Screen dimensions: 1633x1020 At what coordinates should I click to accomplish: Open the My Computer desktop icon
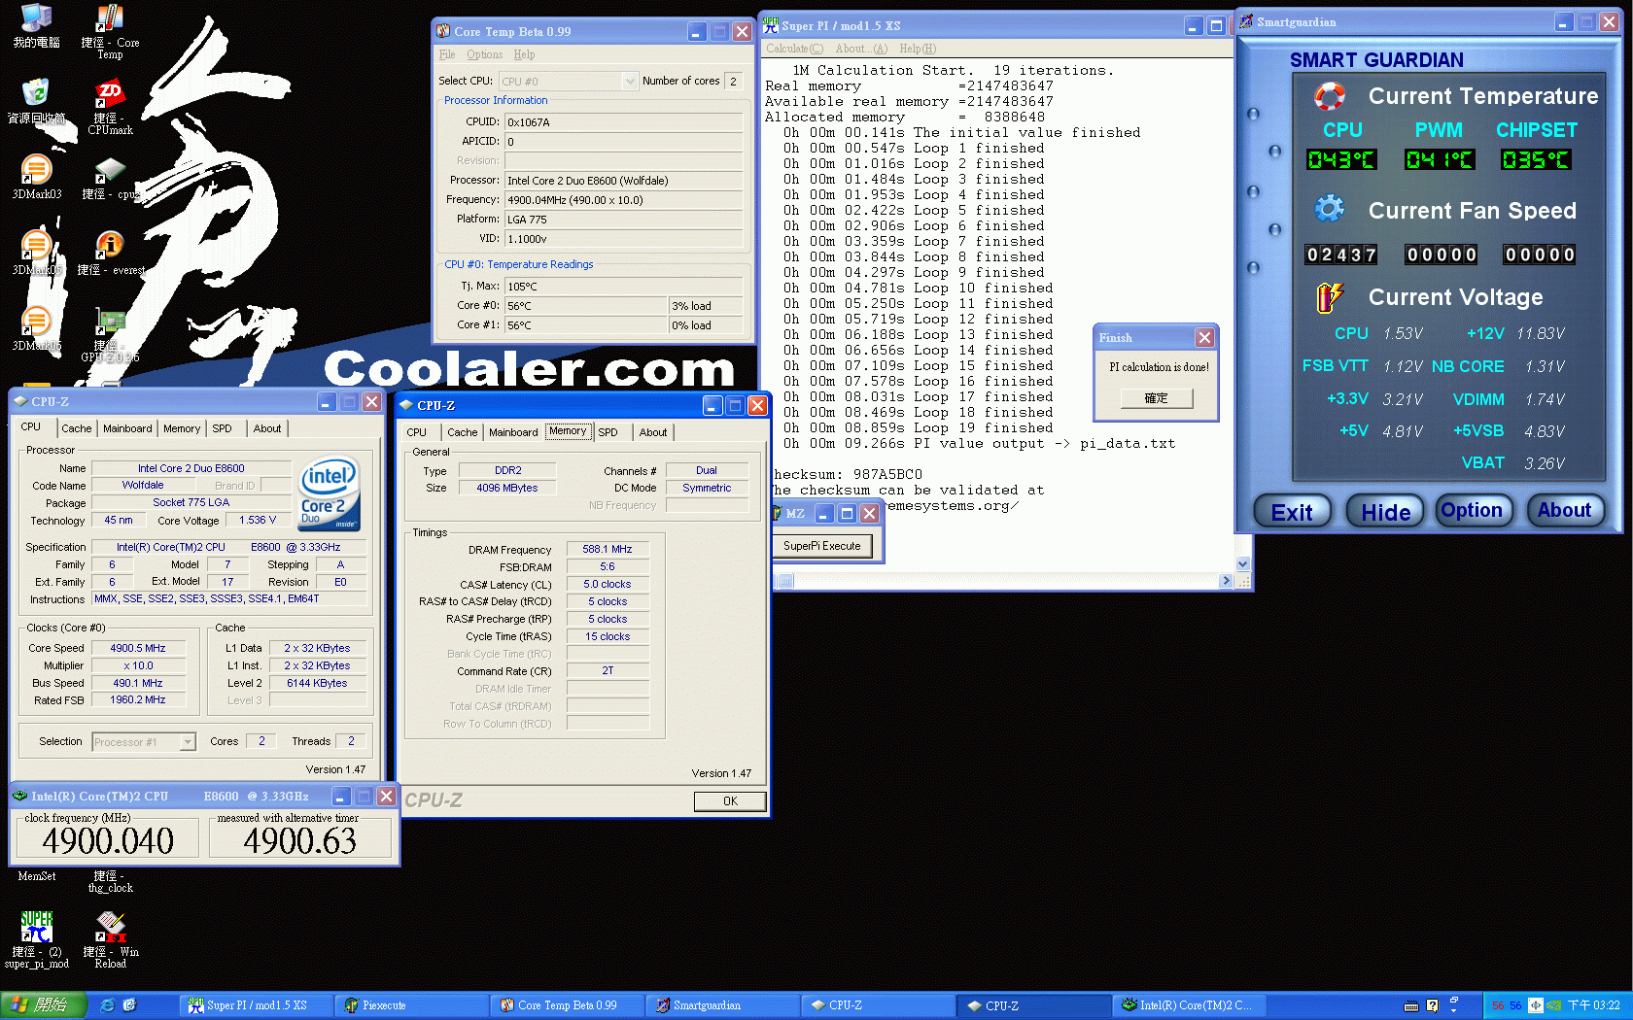36,26
